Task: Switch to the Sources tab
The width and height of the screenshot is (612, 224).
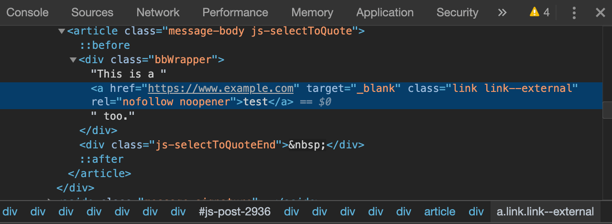Action: tap(92, 12)
